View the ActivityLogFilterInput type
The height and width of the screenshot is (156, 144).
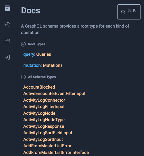coord(44,107)
